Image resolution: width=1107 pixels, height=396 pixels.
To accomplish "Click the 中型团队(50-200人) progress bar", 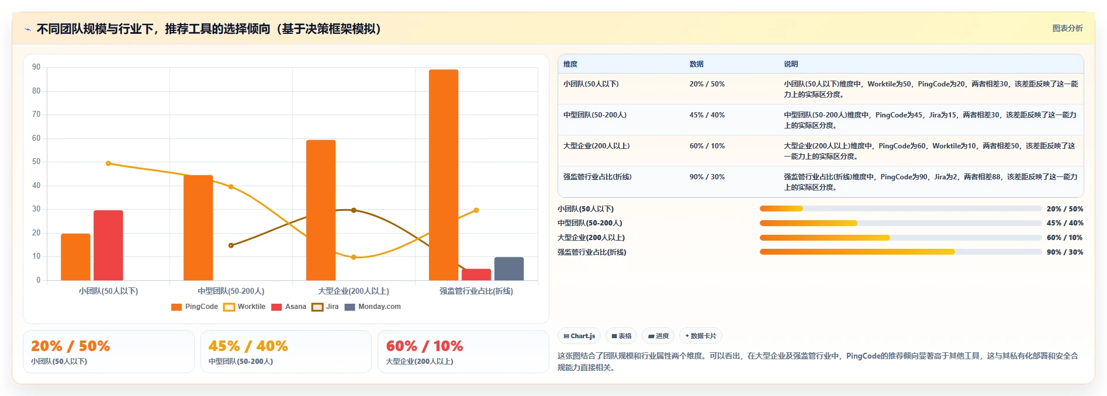I will [901, 223].
